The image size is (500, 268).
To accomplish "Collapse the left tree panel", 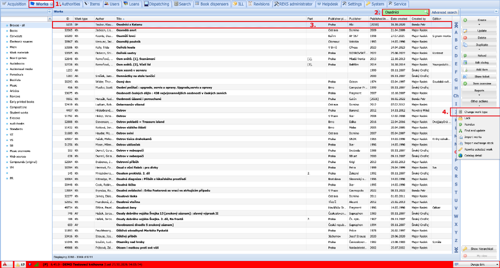I will (49, 11).
